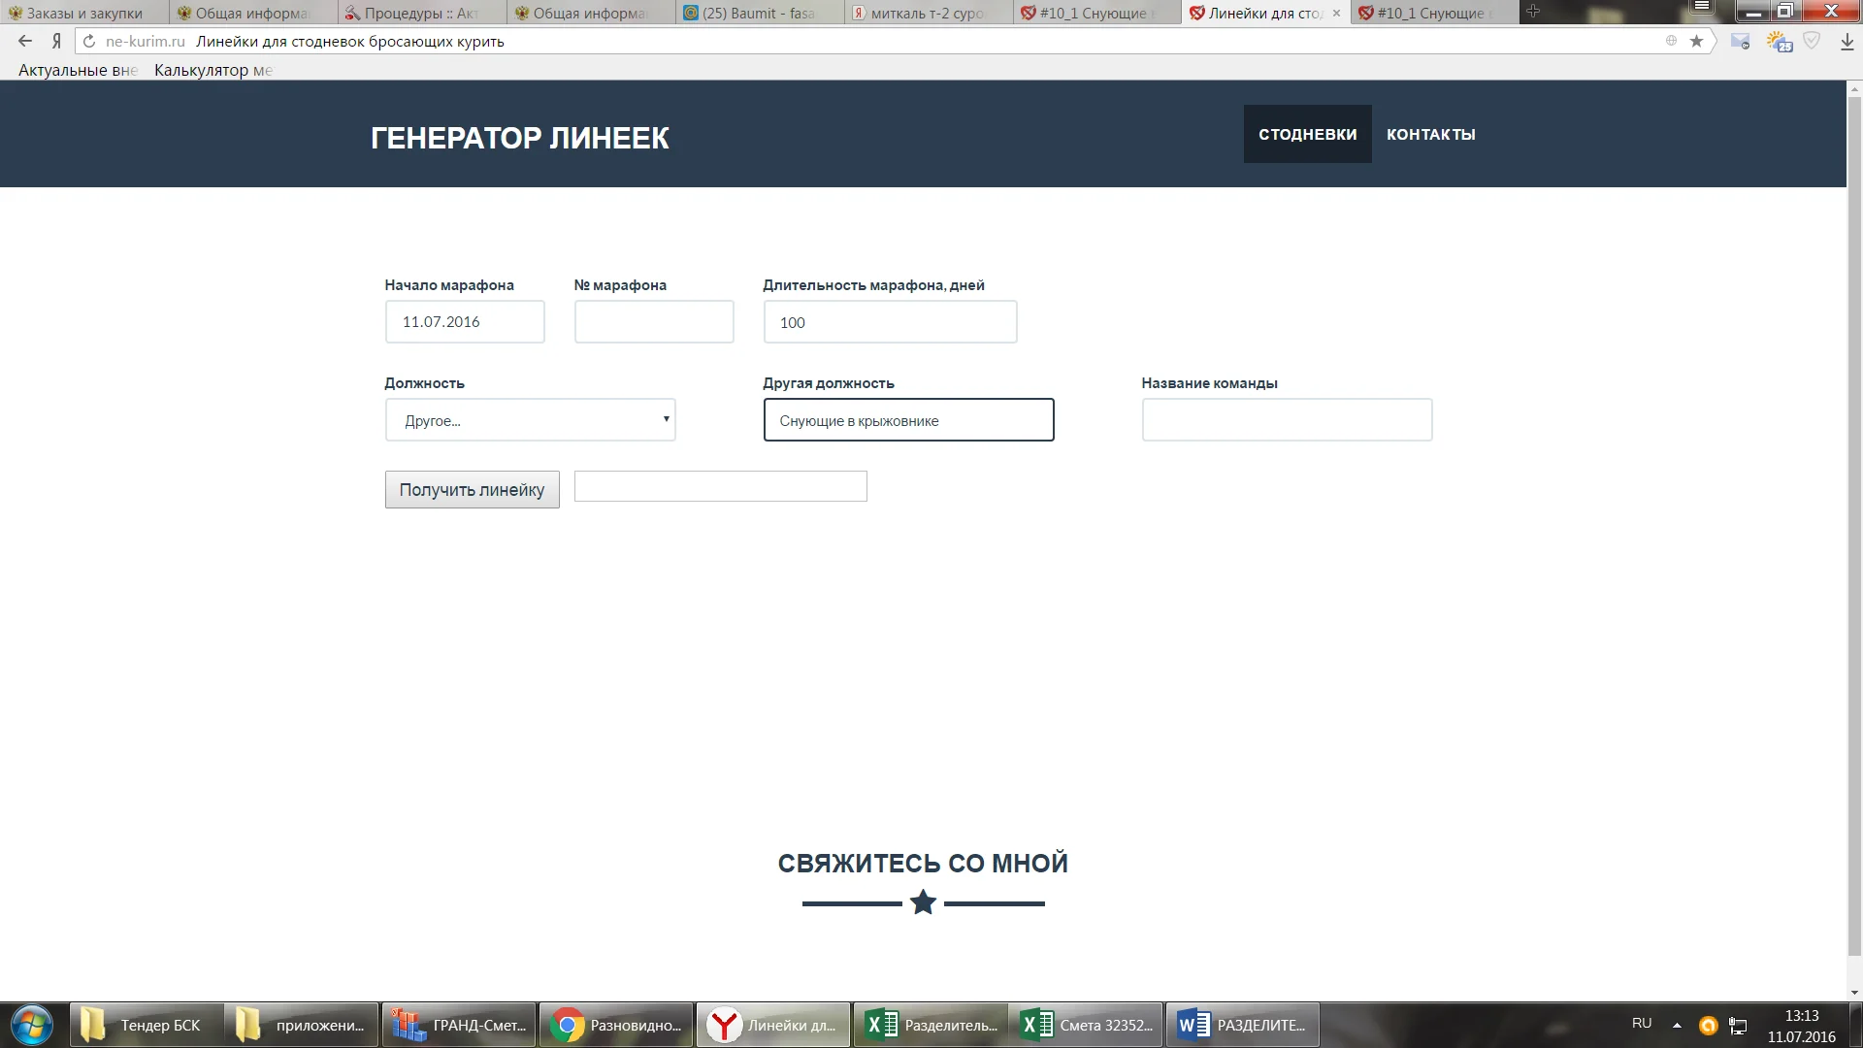Click the Yandex Я home icon
Image resolution: width=1863 pixels, height=1048 pixels.
pos(56,41)
